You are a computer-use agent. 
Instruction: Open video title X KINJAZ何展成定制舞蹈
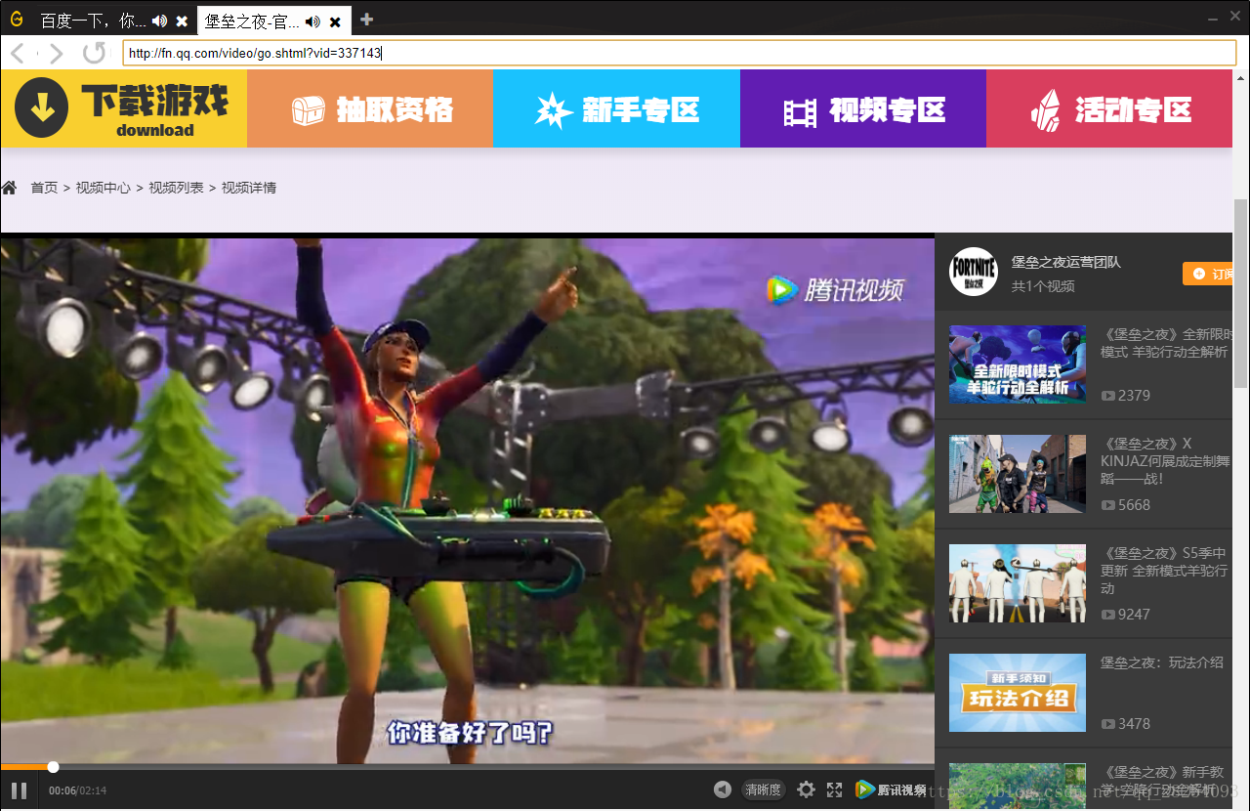[x=1164, y=461]
